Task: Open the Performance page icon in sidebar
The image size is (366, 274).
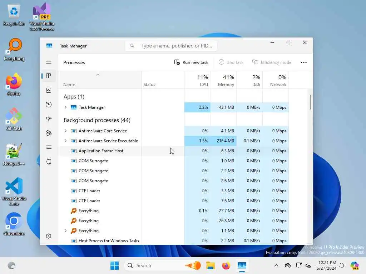Action: (x=49, y=90)
